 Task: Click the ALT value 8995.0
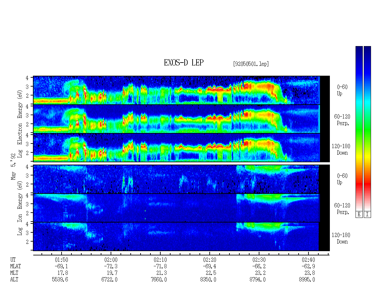pos(307,280)
